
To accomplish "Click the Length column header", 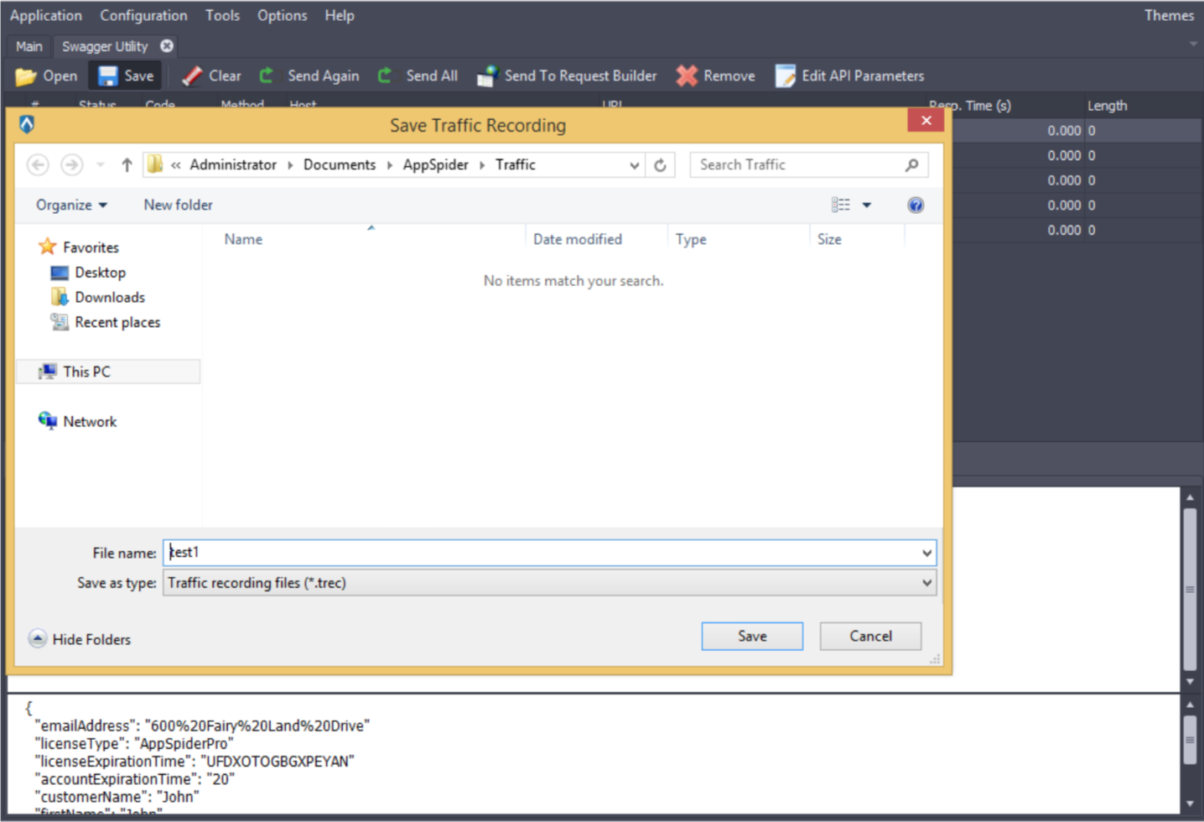I will point(1108,106).
